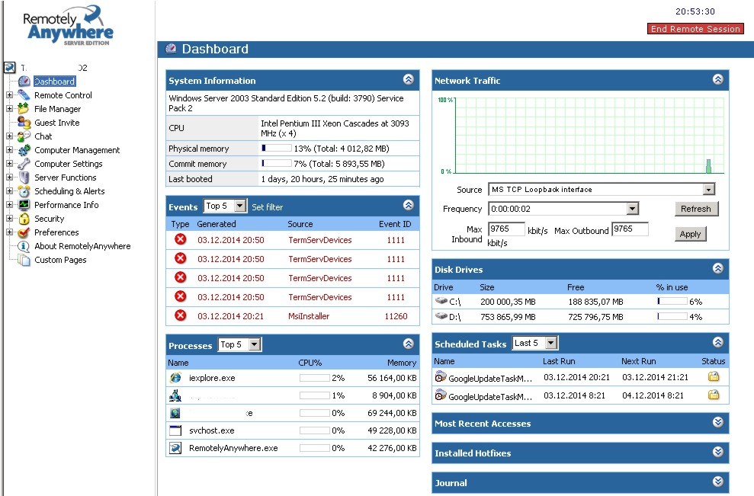Open Guest Invite in the navigation tree

click(x=56, y=123)
